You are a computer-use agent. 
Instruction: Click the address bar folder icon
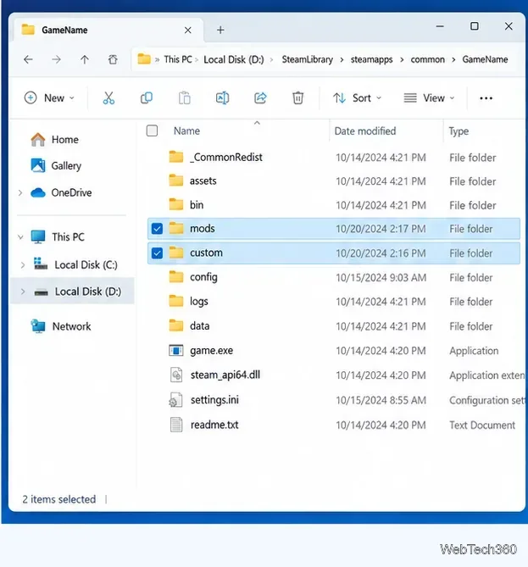(x=144, y=59)
